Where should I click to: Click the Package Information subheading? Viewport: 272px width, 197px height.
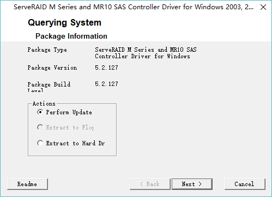coord(71,36)
